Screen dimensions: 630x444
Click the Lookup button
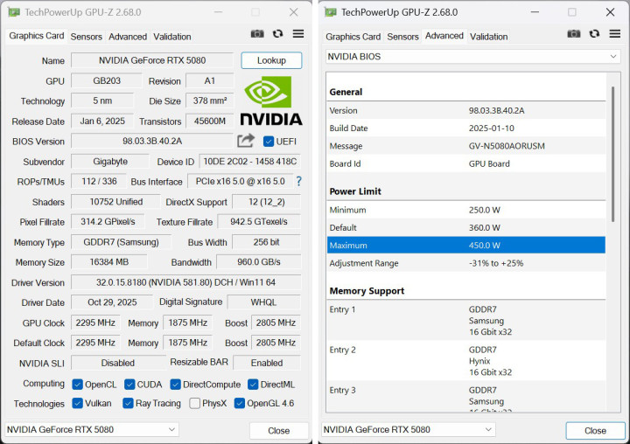pyautogui.click(x=271, y=60)
